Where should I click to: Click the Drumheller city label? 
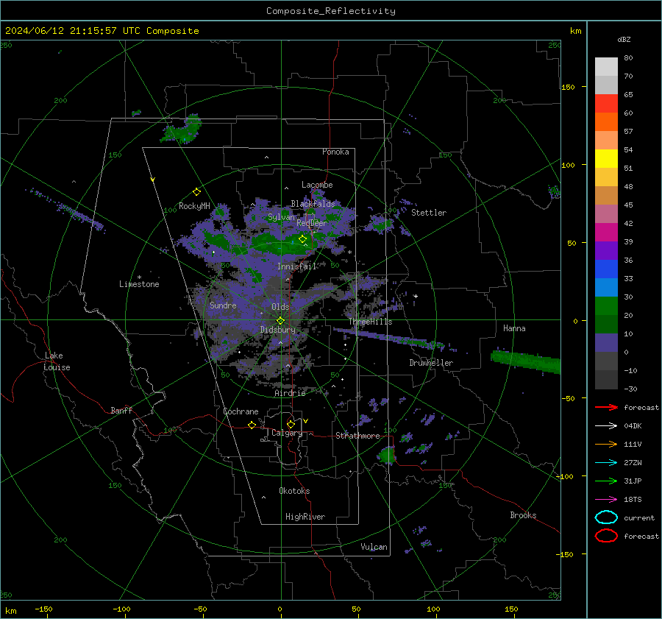[x=431, y=363]
